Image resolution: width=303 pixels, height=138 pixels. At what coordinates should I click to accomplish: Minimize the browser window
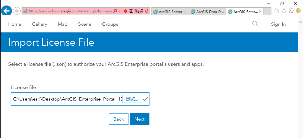click(x=269, y=3)
